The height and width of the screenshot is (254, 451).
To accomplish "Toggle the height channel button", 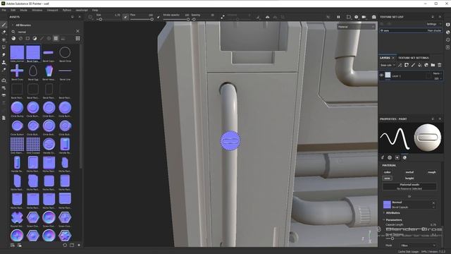I will [409, 179].
